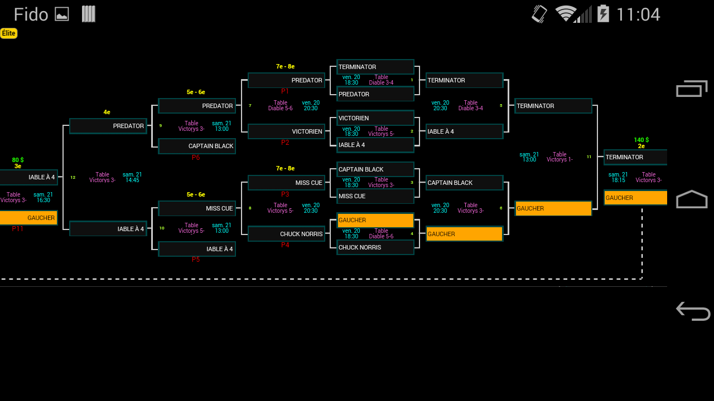Screen dimensions: 714x401
Task: Tap the yellow 4e placement label
Action: tap(107, 112)
